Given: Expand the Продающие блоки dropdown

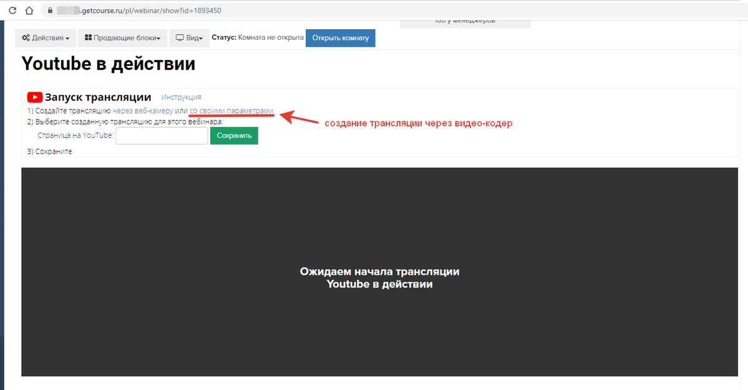Looking at the screenshot, I should tap(123, 38).
